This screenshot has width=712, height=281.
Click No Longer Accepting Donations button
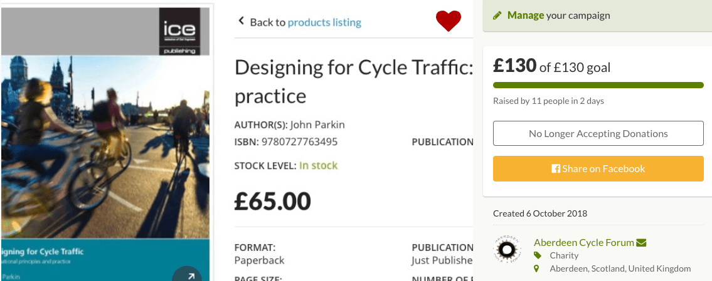coord(598,133)
